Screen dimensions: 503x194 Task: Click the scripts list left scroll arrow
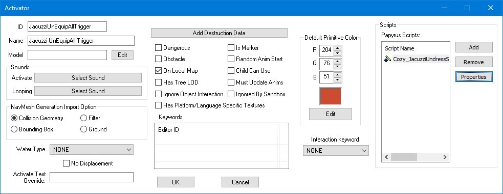[x=386, y=157]
